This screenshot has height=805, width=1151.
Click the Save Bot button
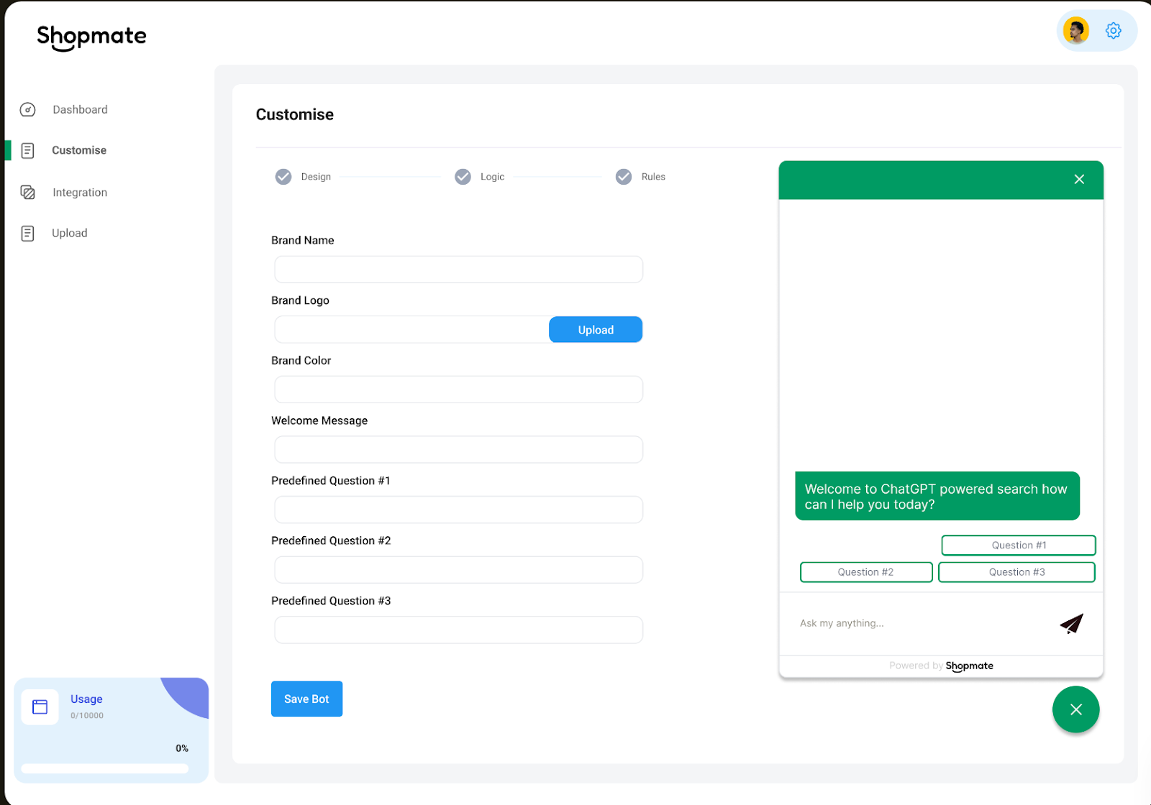pos(306,699)
